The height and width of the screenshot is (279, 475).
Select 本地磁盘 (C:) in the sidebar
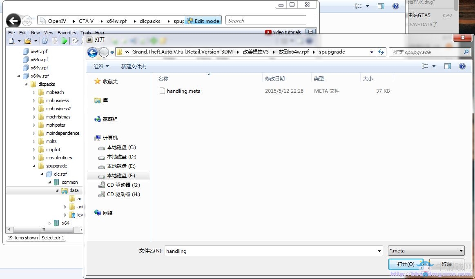pyautogui.click(x=121, y=147)
